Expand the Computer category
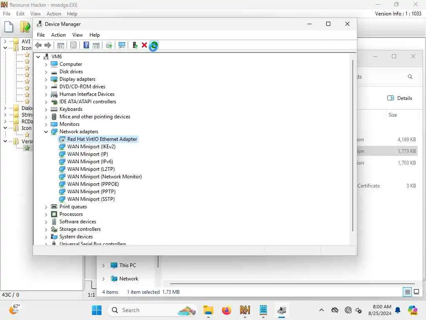The width and height of the screenshot is (426, 320). [x=46, y=64]
